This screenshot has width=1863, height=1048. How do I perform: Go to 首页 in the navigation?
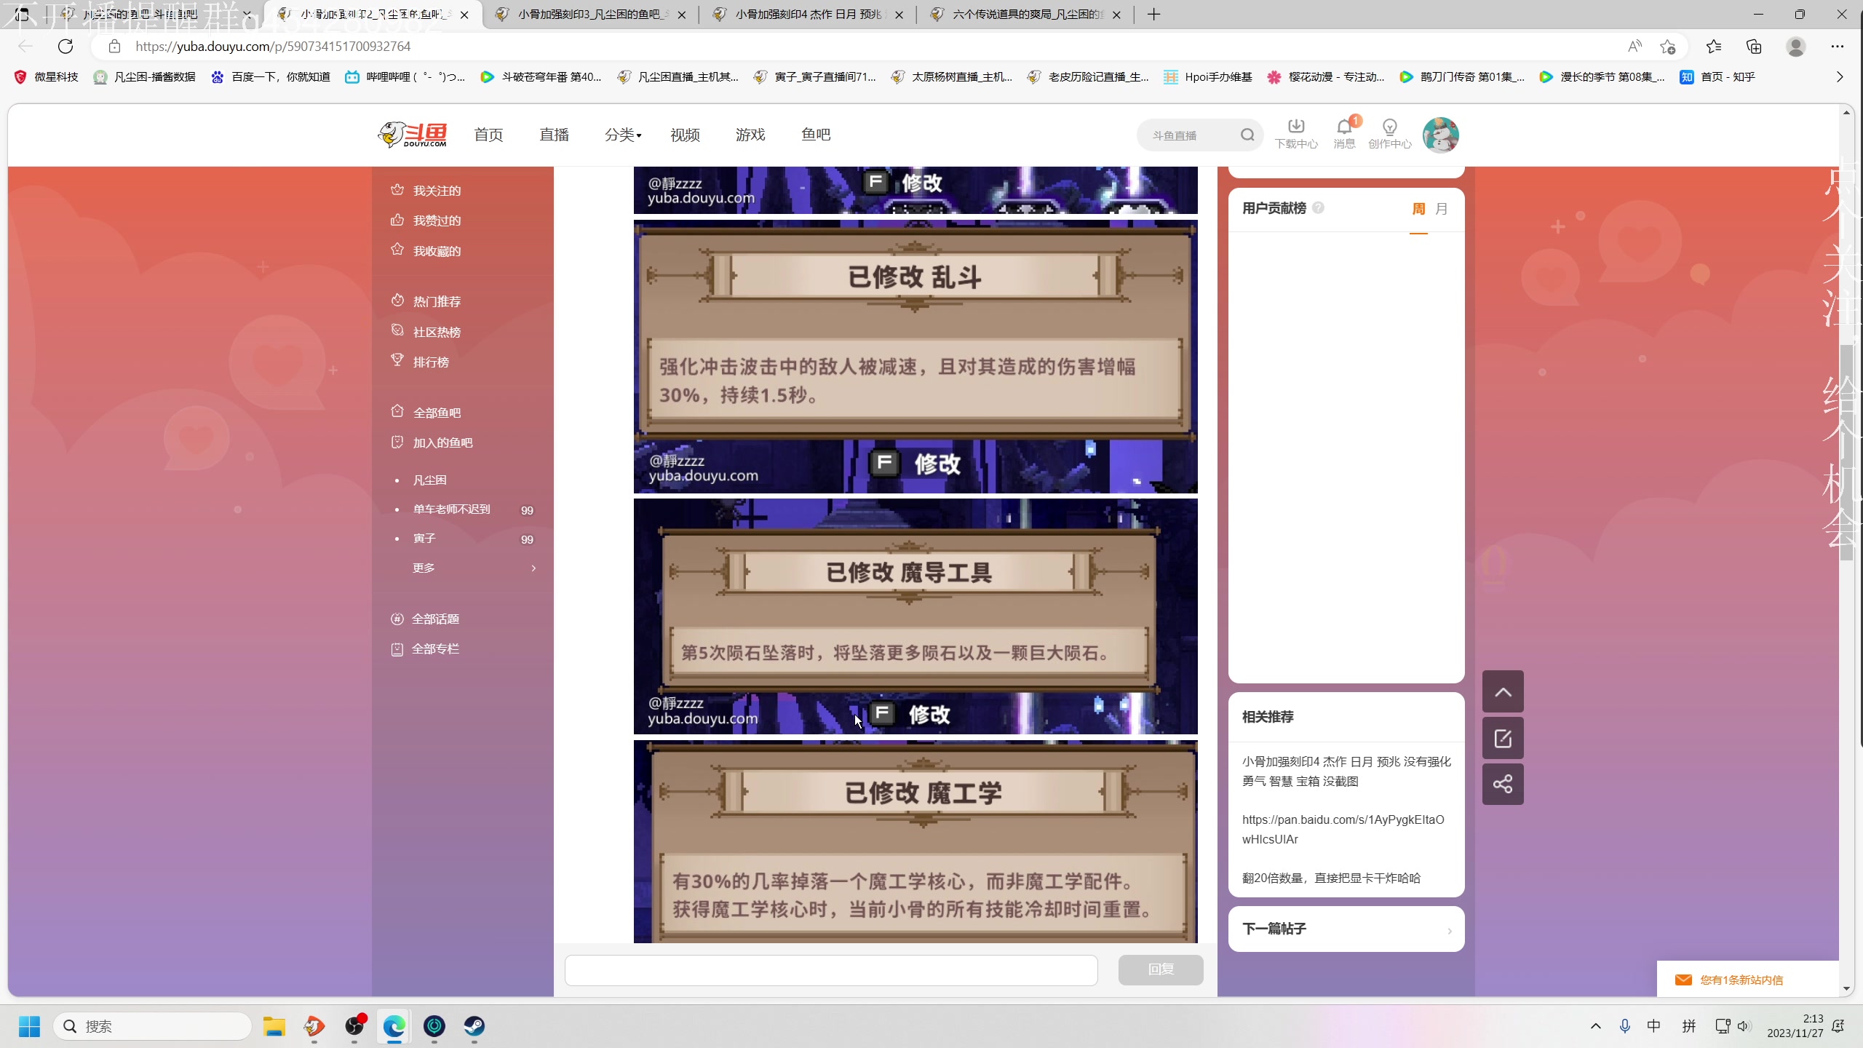coord(488,135)
